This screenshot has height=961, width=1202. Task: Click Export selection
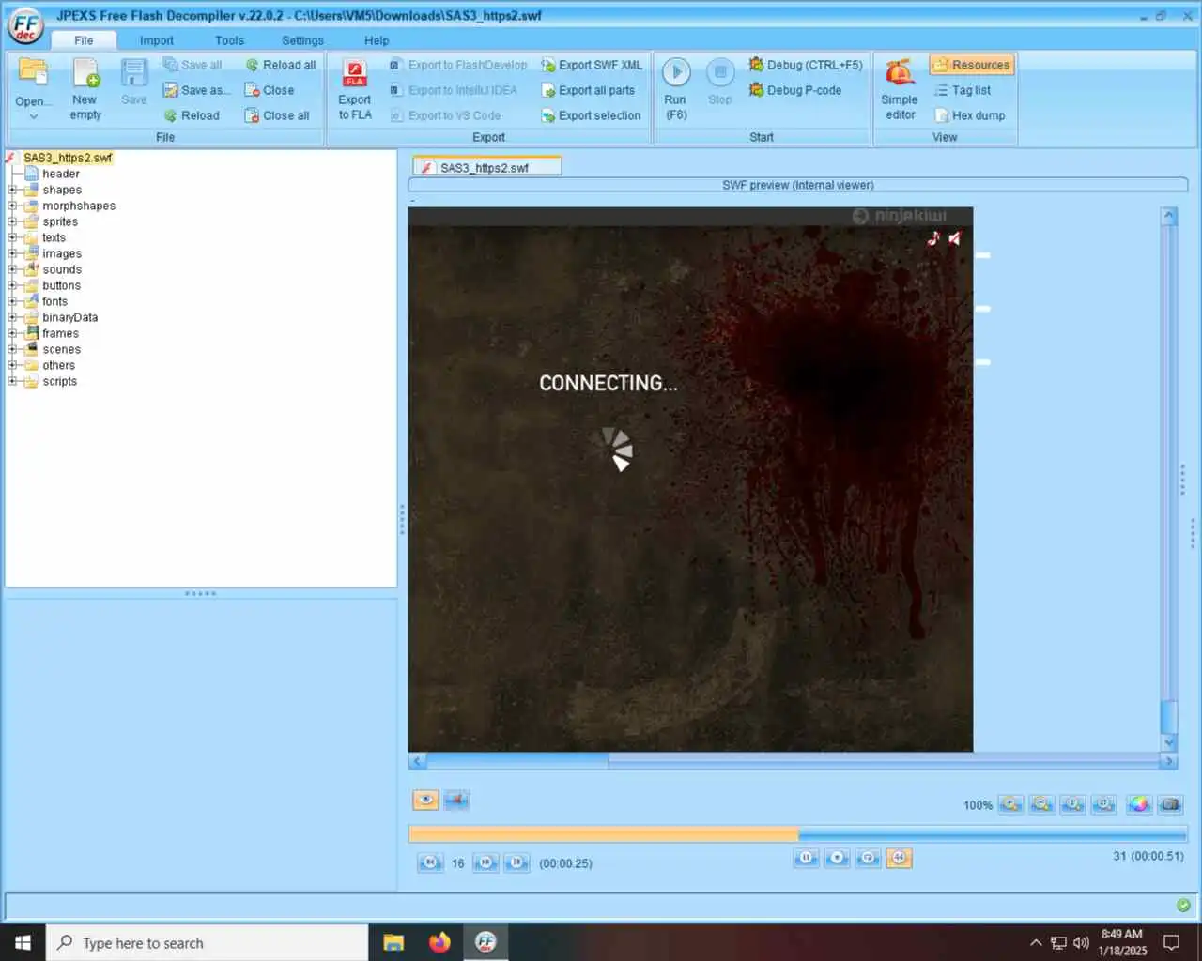(x=592, y=115)
